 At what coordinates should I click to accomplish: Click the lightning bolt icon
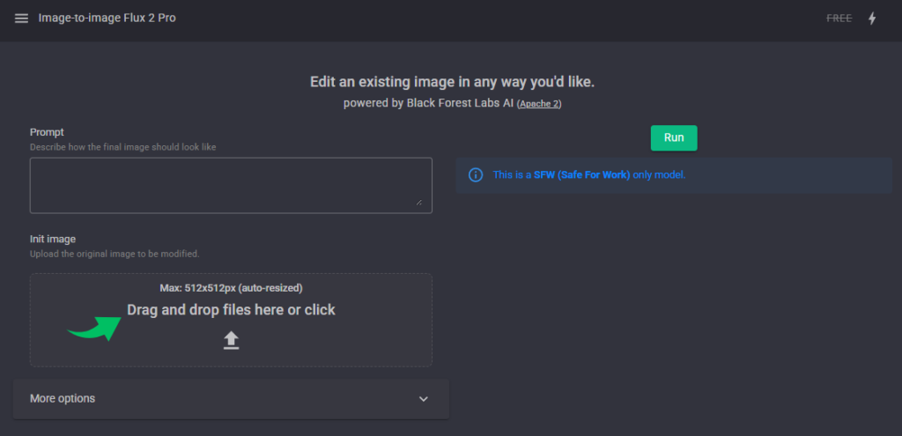point(872,18)
